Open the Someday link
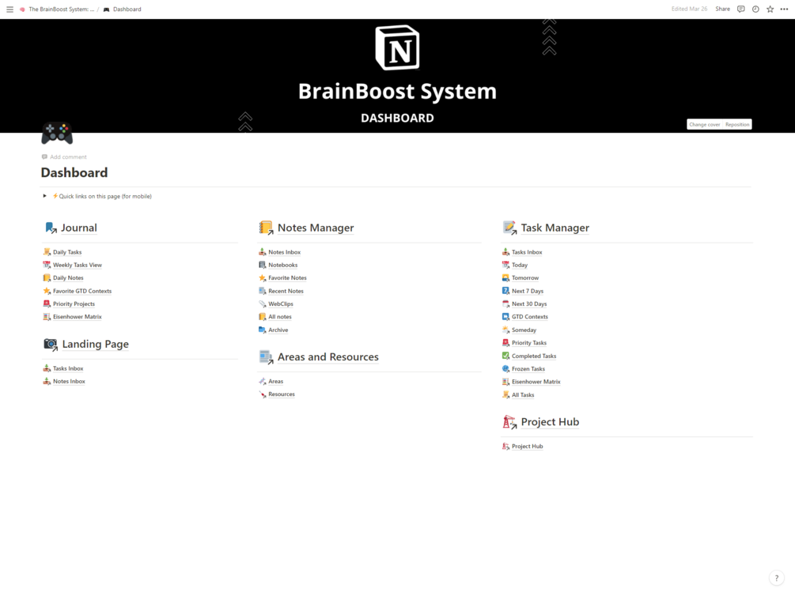 pyautogui.click(x=524, y=330)
